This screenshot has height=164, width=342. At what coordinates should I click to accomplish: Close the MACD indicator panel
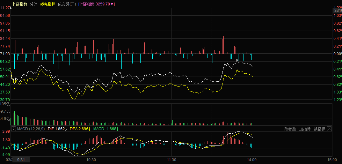point(330,129)
